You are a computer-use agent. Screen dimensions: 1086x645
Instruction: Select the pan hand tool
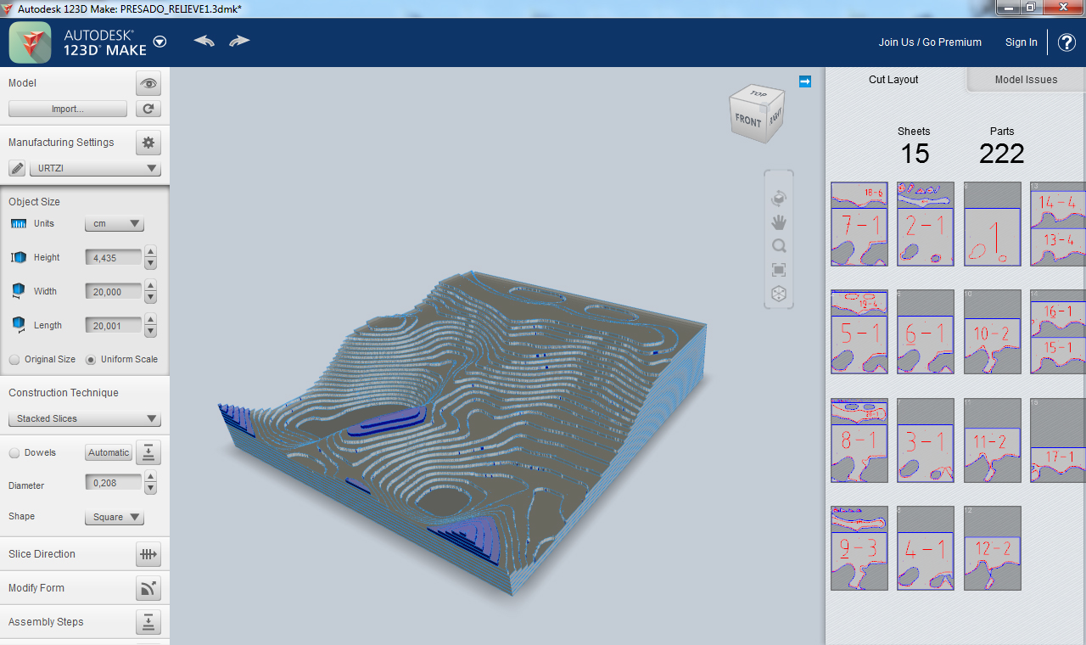(x=778, y=222)
